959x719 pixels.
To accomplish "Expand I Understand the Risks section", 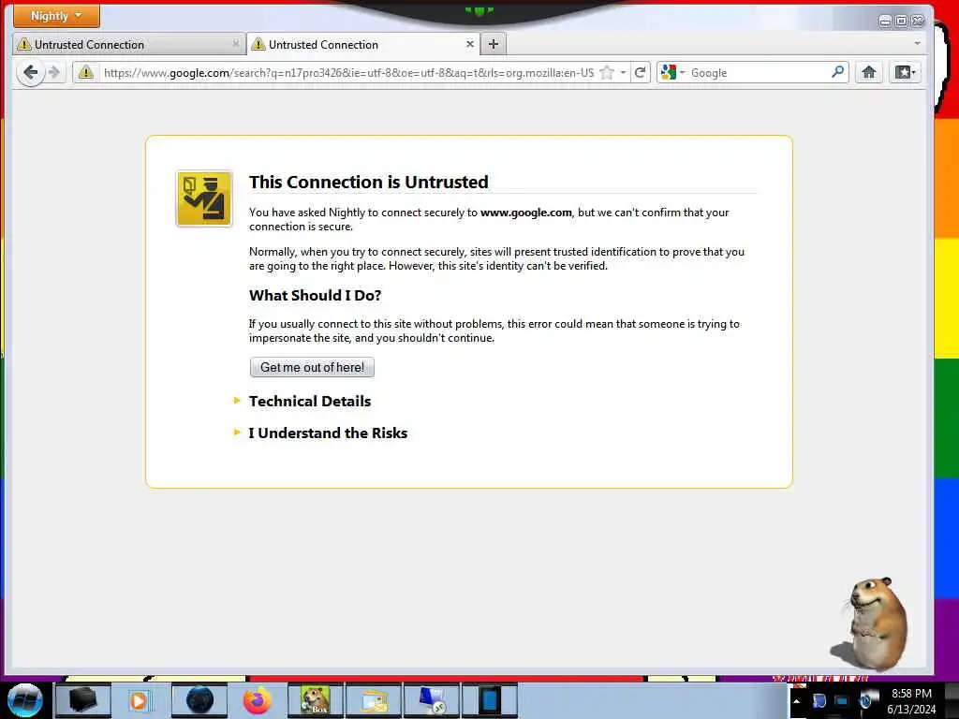I will tap(328, 433).
